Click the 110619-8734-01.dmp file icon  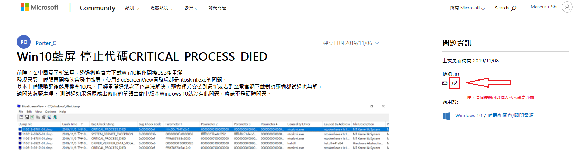20,138
